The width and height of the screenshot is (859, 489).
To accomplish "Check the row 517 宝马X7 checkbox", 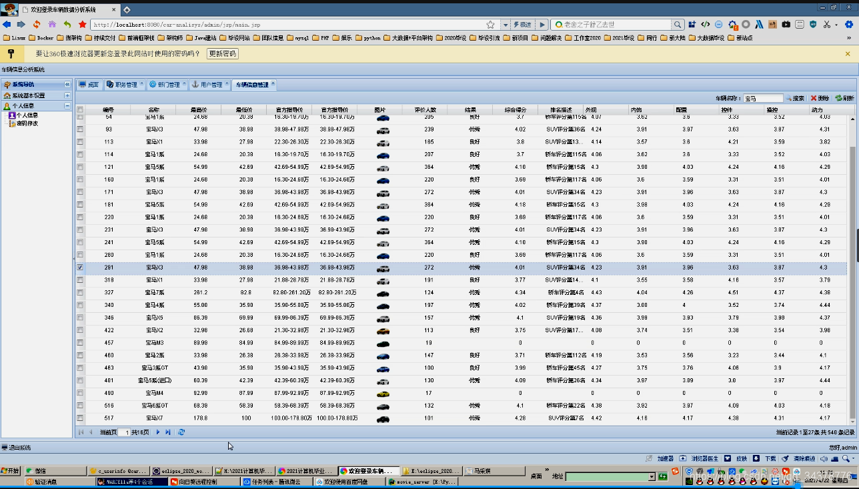I will click(x=80, y=419).
